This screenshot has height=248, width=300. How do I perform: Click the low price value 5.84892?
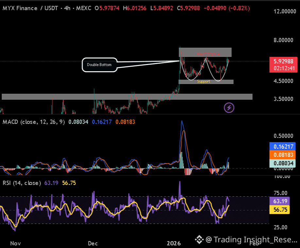[163, 8]
